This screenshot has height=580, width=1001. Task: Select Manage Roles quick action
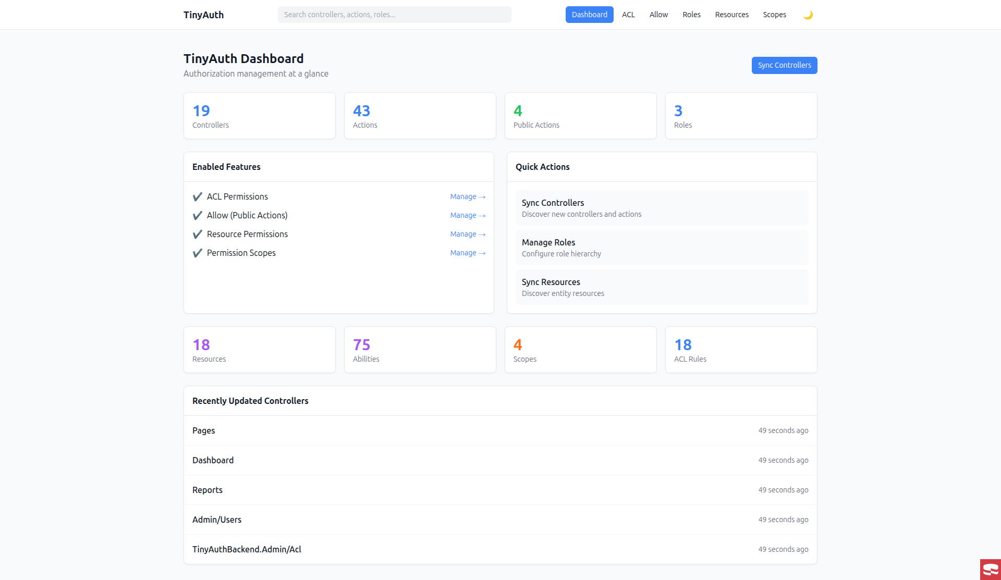[x=662, y=248]
